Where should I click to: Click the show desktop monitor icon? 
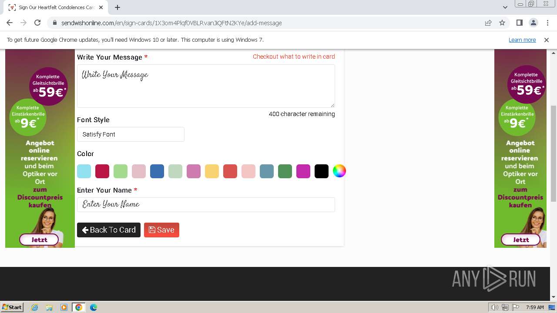[x=552, y=307]
